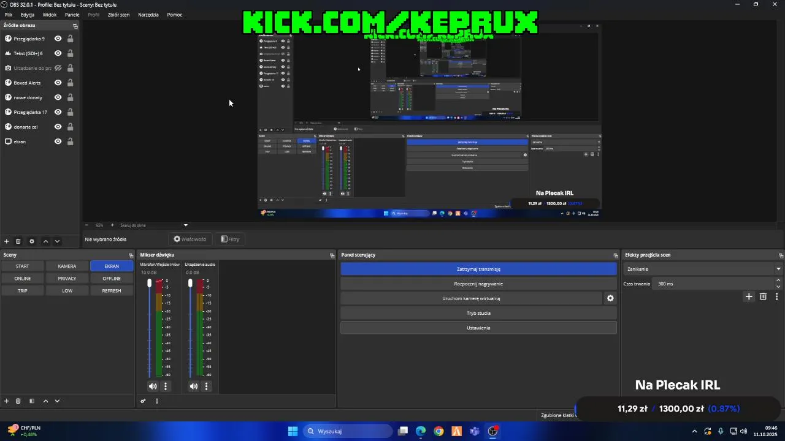Hide the Tekst (GDI+) 6 source
Viewport: 785px width, 441px height.
coord(58,53)
